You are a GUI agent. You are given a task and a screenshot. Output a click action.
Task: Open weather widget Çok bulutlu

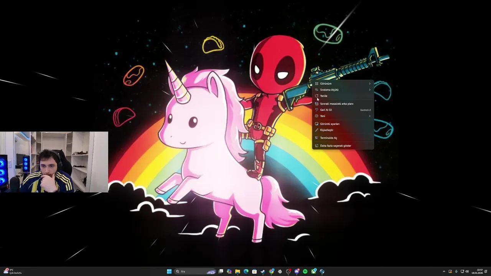point(13,271)
